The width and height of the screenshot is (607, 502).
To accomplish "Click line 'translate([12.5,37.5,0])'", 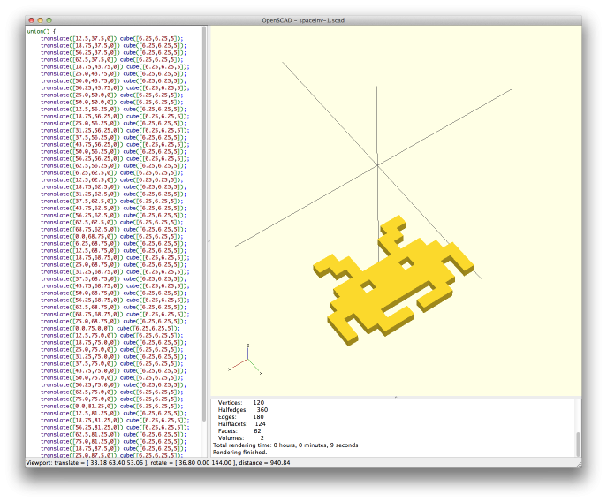I will pos(111,38).
